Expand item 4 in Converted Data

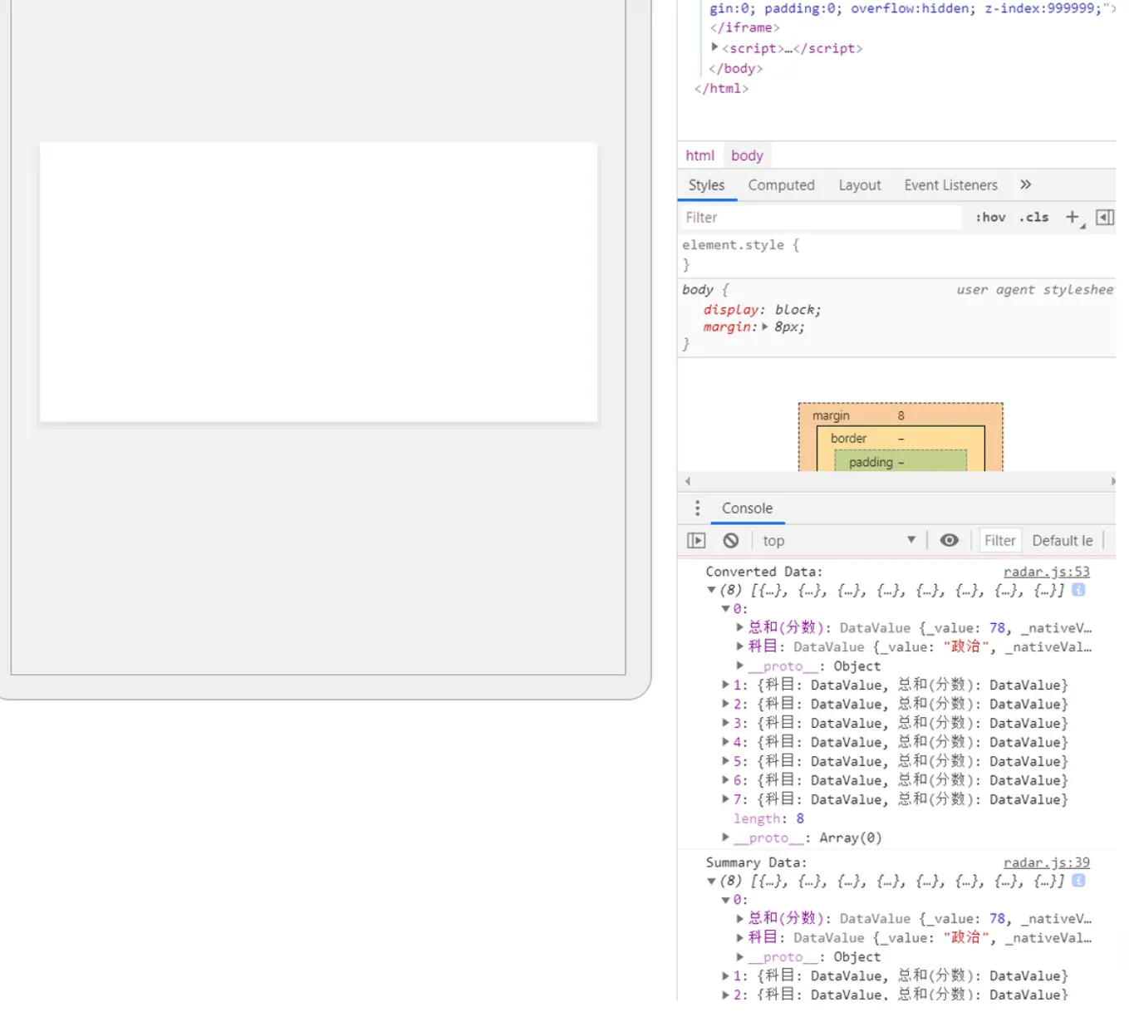click(x=725, y=742)
